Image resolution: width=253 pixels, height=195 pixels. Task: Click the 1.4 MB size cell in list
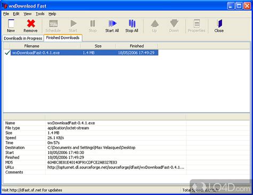pyautogui.click(x=89, y=53)
